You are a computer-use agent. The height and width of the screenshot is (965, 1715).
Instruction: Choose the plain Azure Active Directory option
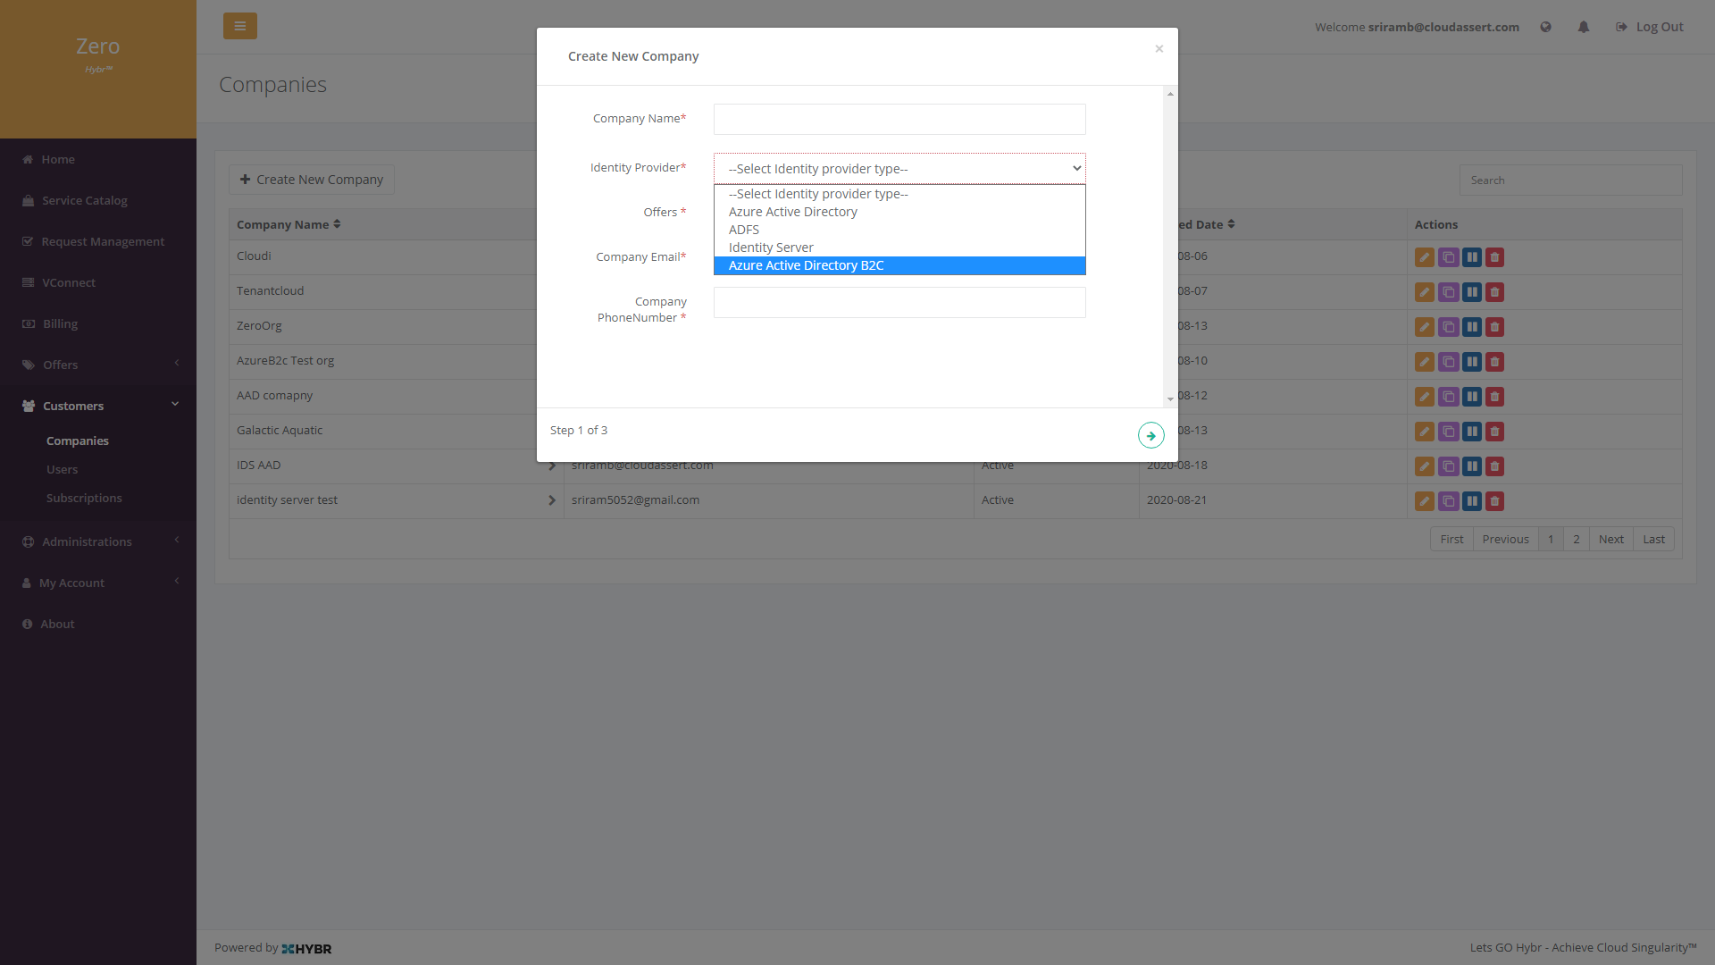coord(899,212)
